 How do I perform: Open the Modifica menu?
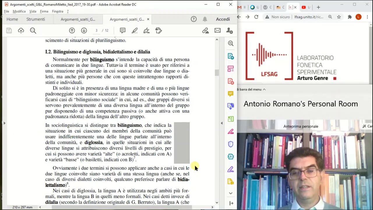tap(19, 11)
